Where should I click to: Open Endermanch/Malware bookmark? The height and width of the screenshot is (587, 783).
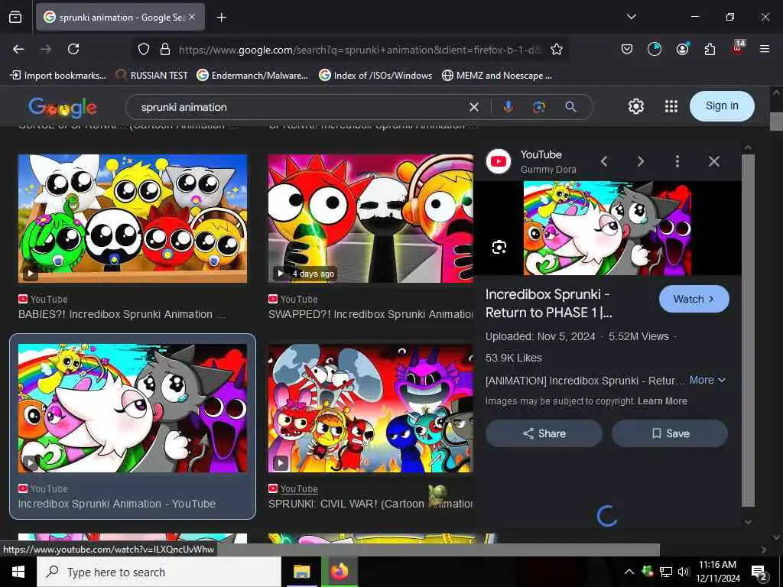tap(252, 76)
